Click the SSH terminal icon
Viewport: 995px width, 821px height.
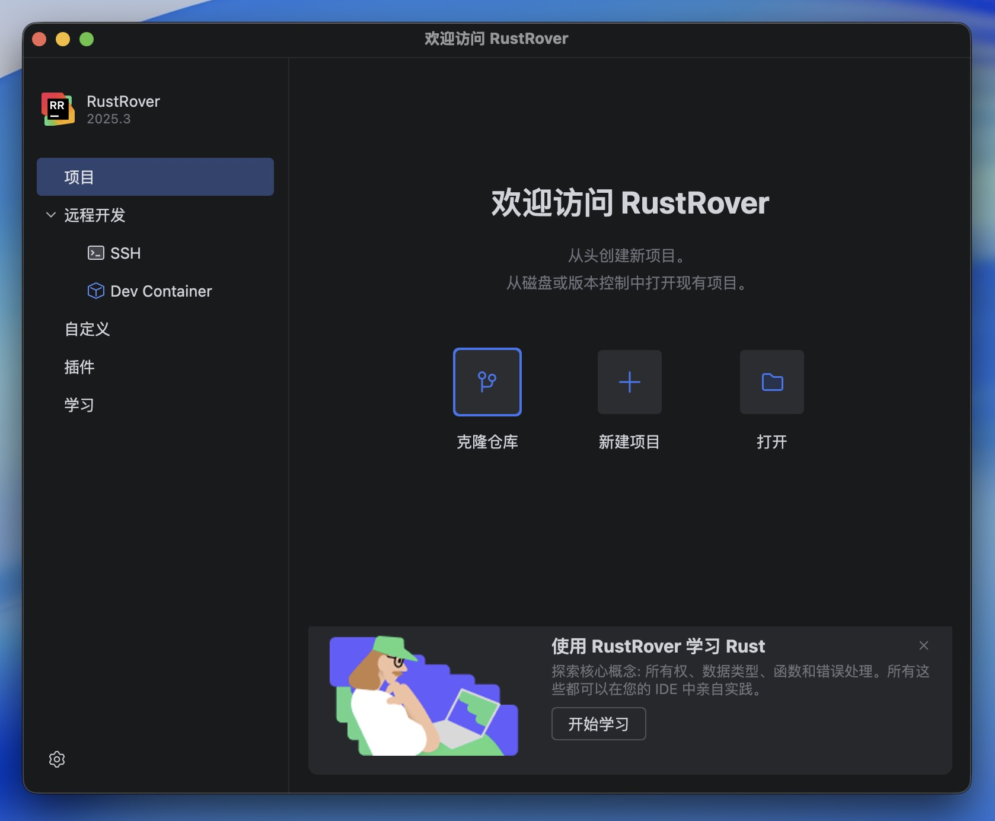coord(96,253)
